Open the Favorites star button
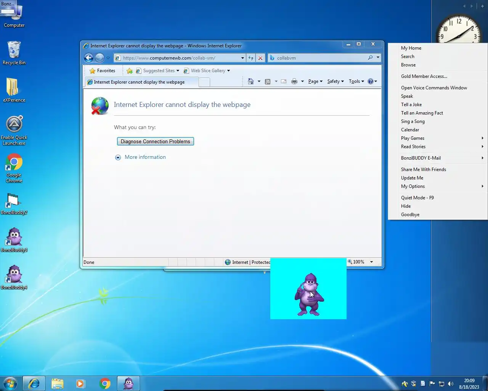 tap(102, 71)
